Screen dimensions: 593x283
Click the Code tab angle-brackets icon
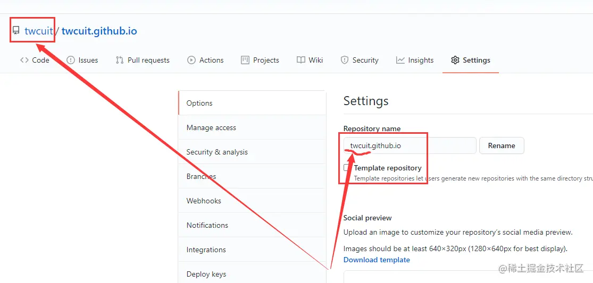(x=24, y=60)
